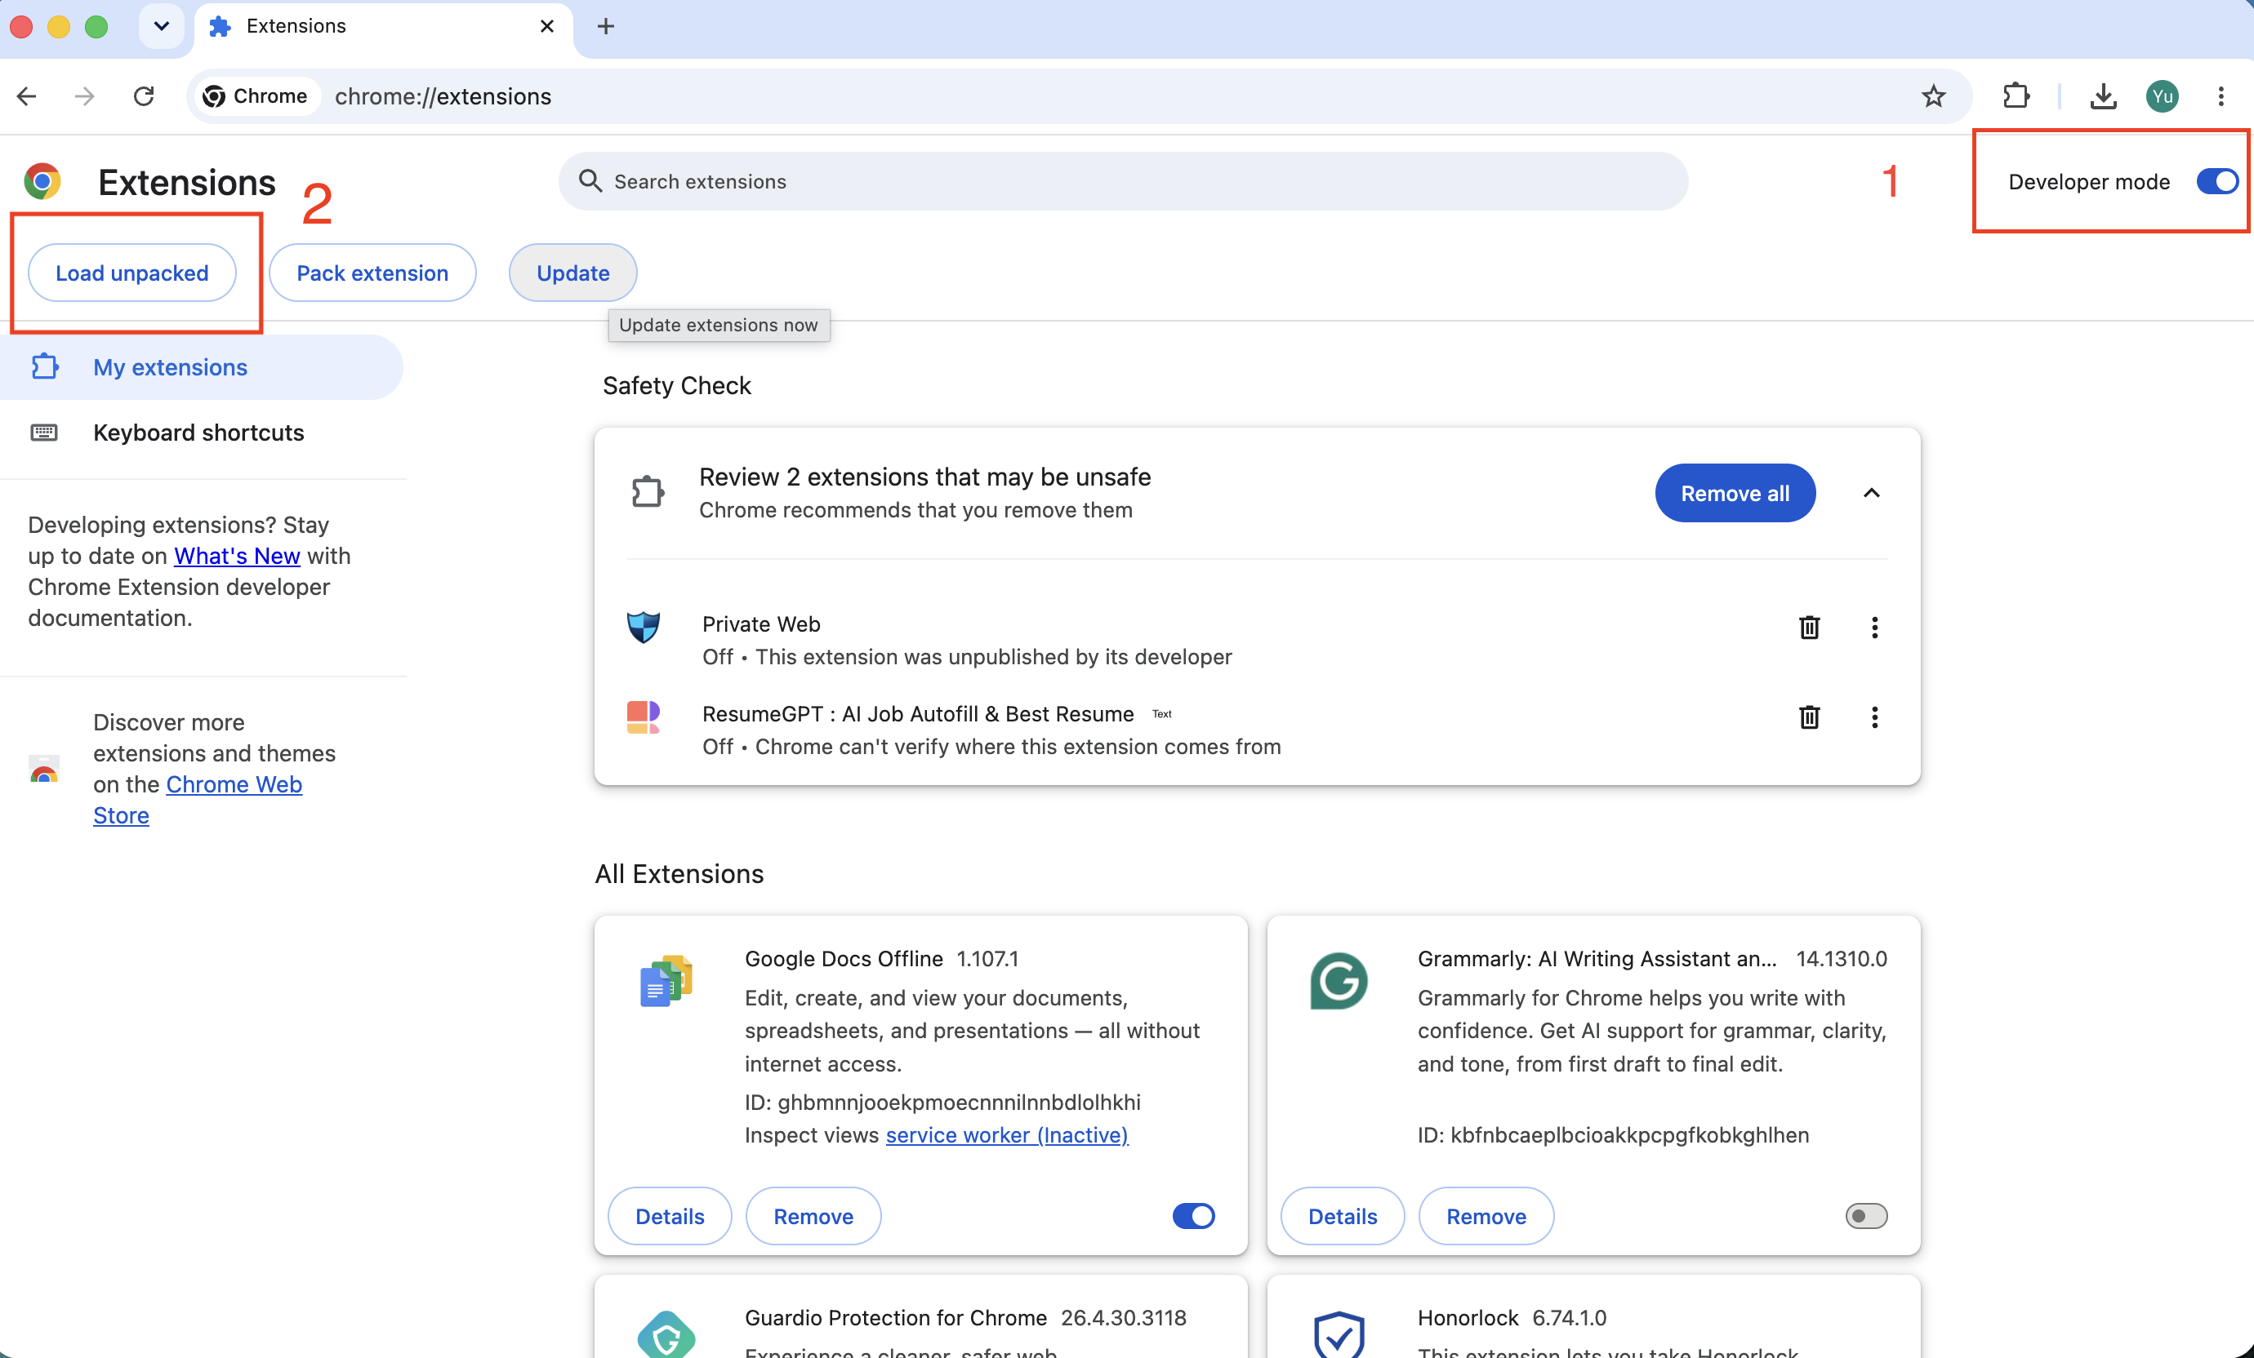2254x1358 pixels.
Task: Delete the Private Web extension via trash icon
Action: [1808, 627]
